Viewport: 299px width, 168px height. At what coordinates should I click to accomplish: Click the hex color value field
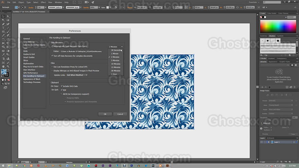[x=292, y=17]
